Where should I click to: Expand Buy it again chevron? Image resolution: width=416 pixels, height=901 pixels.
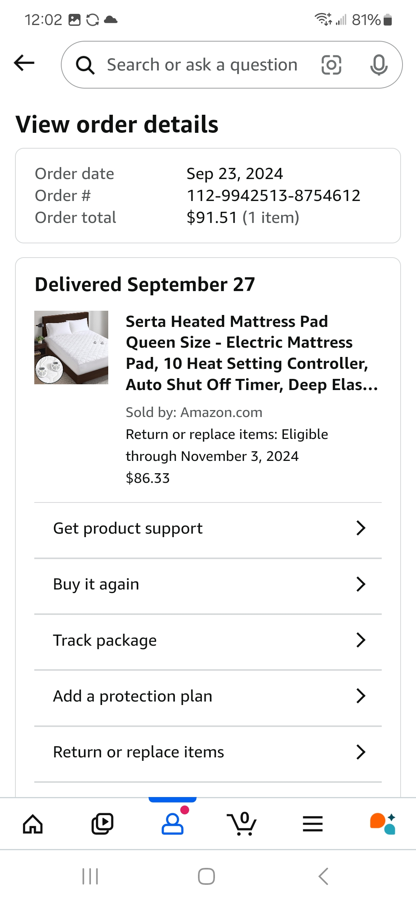click(361, 584)
